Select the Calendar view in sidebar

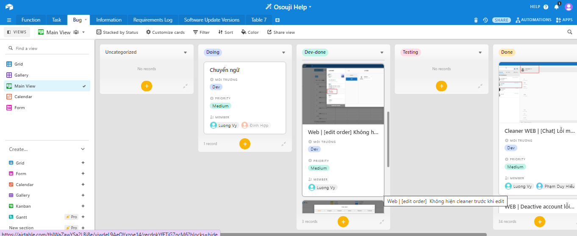tap(47, 97)
